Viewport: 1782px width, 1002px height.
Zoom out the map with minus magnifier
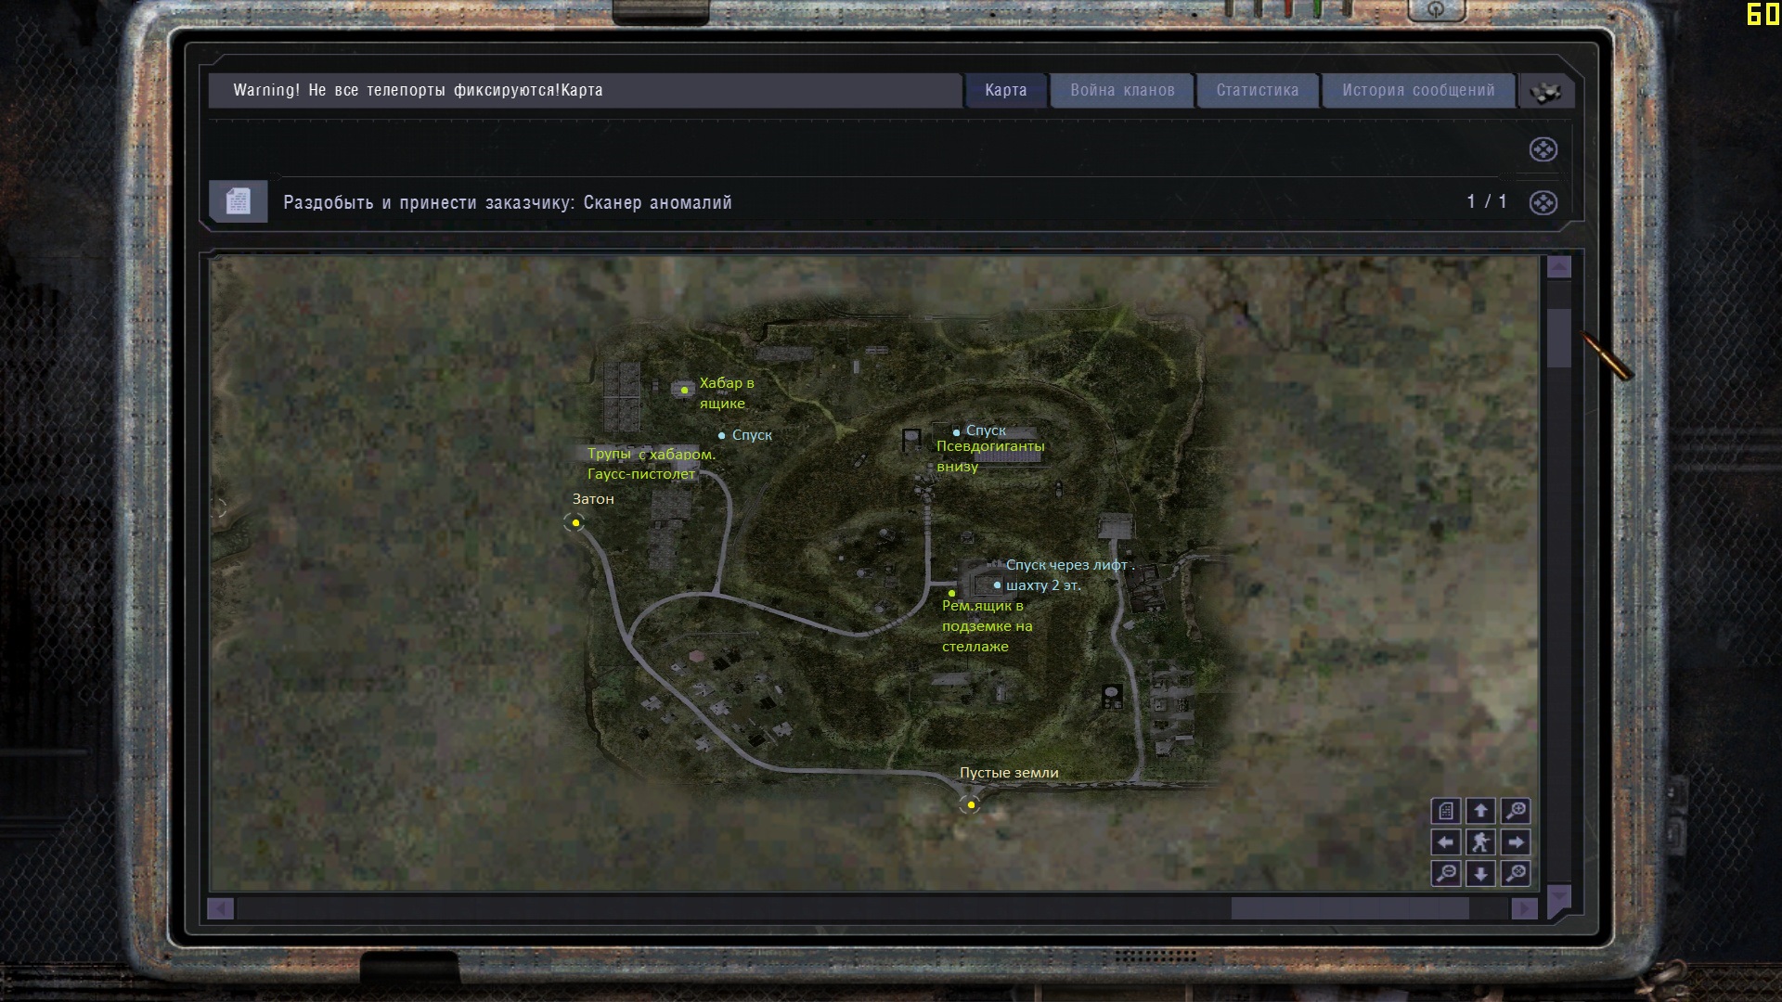1446,873
